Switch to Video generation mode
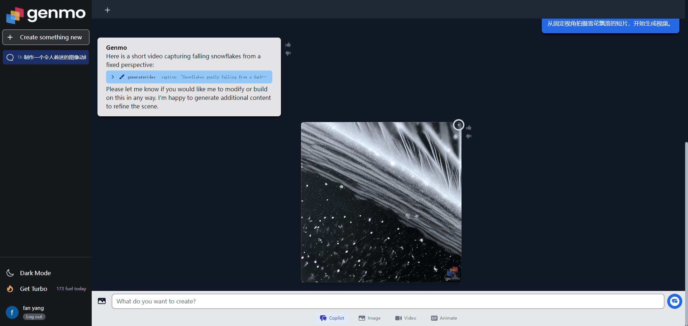688x326 pixels. [x=406, y=318]
